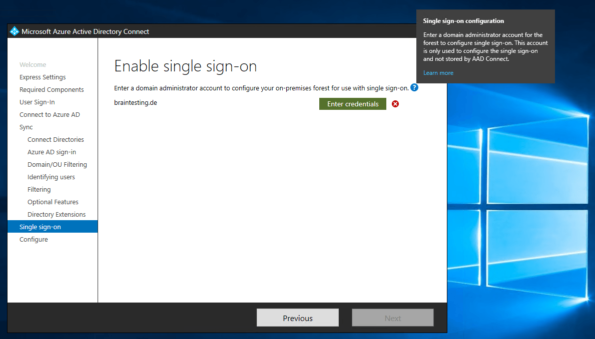The height and width of the screenshot is (339, 595).
Task: Click the red error icon beside Enter credentials
Action: point(395,104)
